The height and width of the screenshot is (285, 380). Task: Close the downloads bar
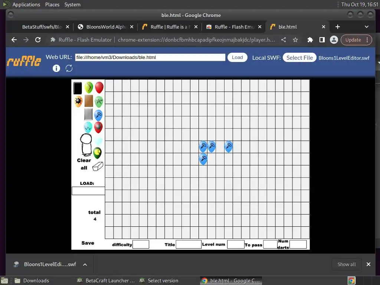(x=368, y=264)
